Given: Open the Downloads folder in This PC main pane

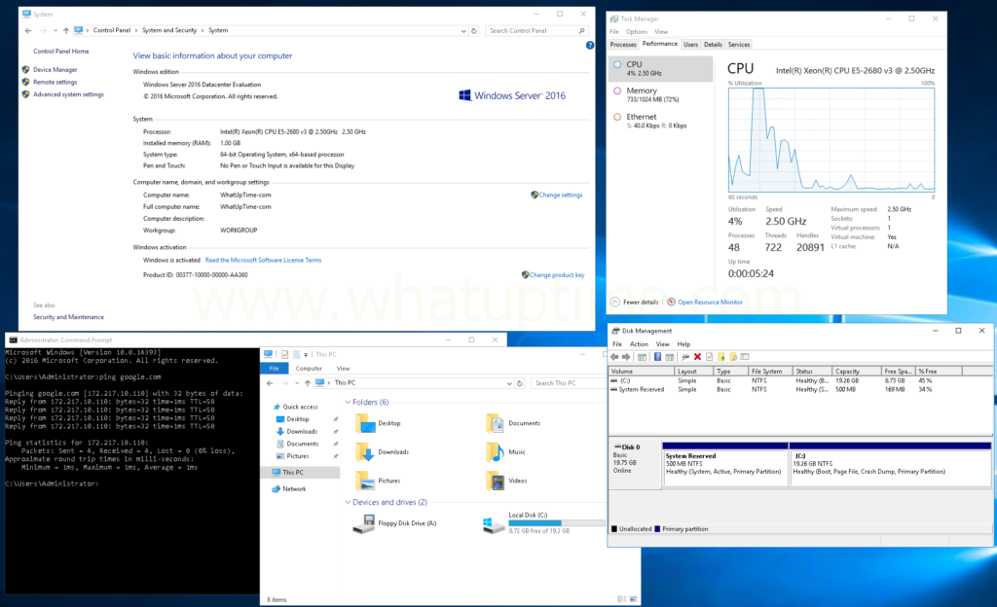Looking at the screenshot, I should point(382,452).
